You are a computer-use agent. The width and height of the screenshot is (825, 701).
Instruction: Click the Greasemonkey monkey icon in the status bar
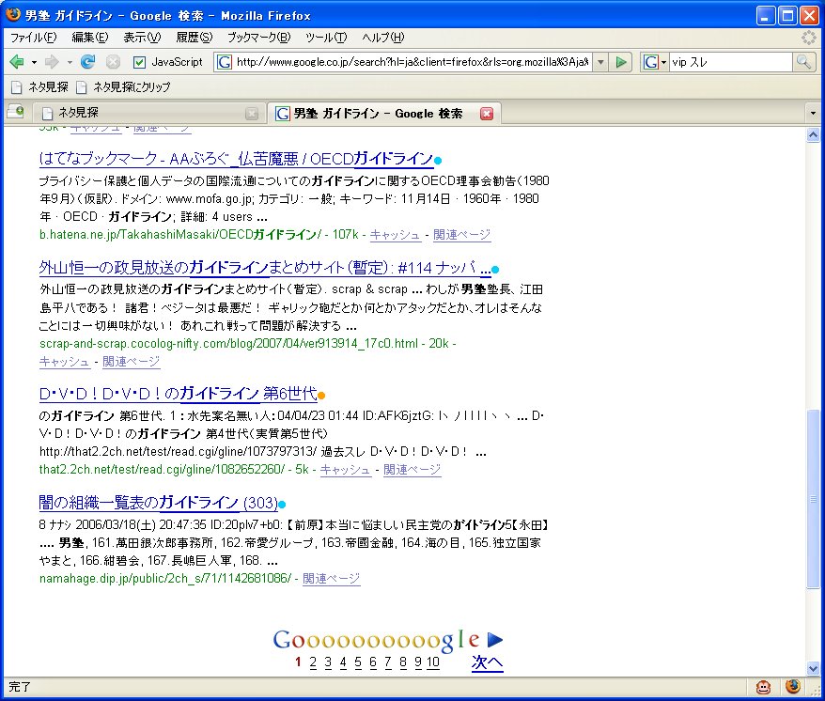(763, 687)
